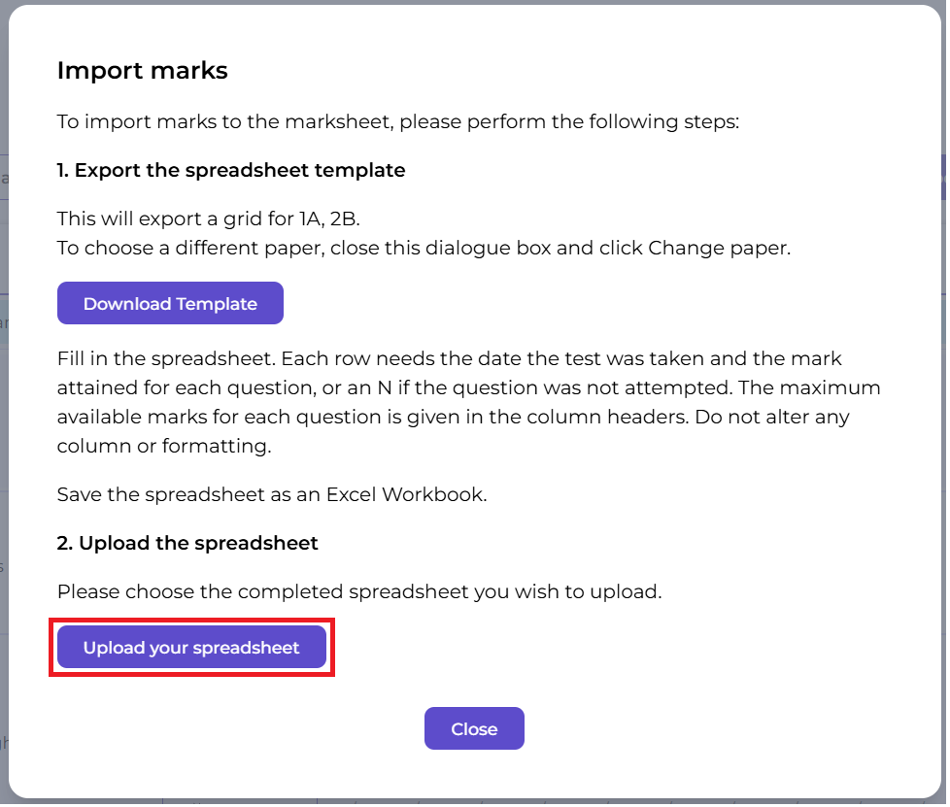
Task: Click the Download Template button
Action: tap(170, 304)
